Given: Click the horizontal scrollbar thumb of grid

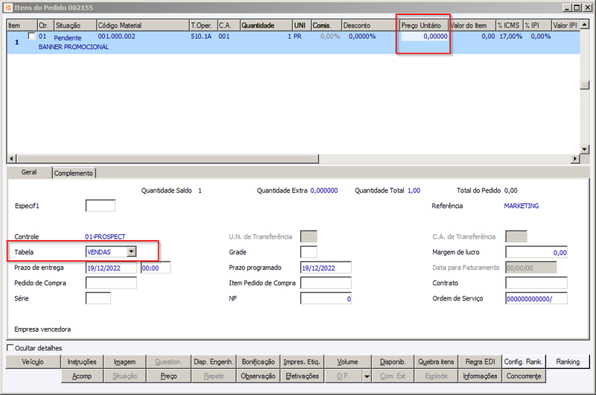Looking at the screenshot, I should (x=168, y=159).
